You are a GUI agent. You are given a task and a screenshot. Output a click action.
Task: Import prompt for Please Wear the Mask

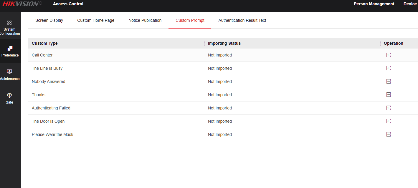[389, 134]
